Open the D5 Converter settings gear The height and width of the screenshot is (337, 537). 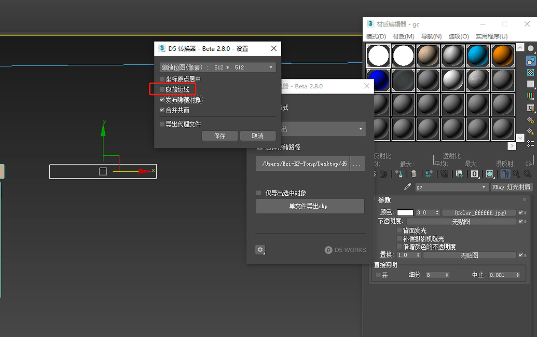260,250
